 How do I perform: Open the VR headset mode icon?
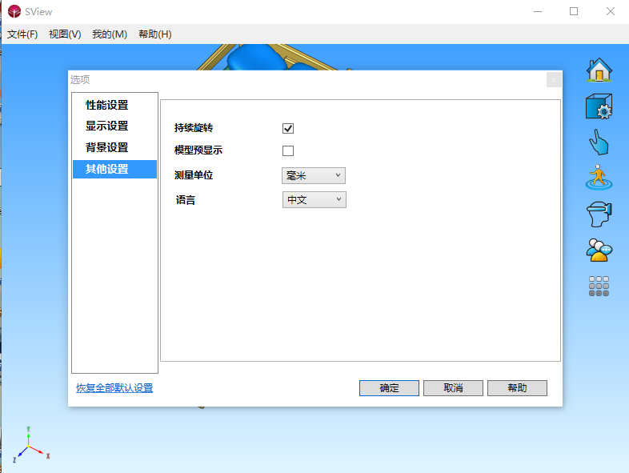tap(599, 214)
